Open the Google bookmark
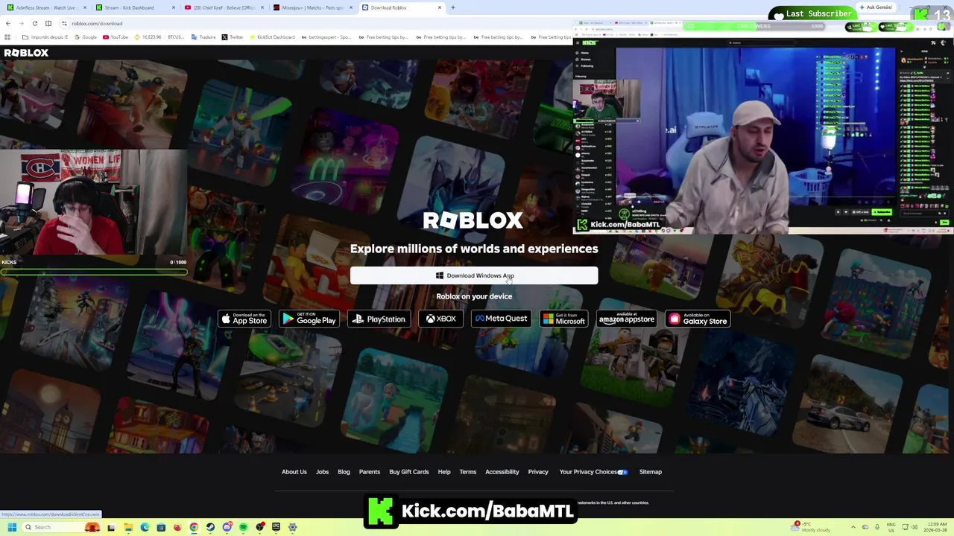The image size is (954, 536). [86, 37]
